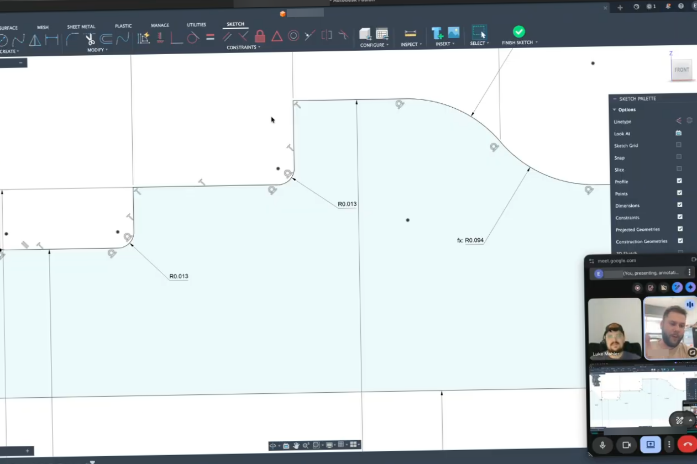Select the Parallel constraint
Viewport: 697px width, 464px height.
pyautogui.click(x=227, y=37)
